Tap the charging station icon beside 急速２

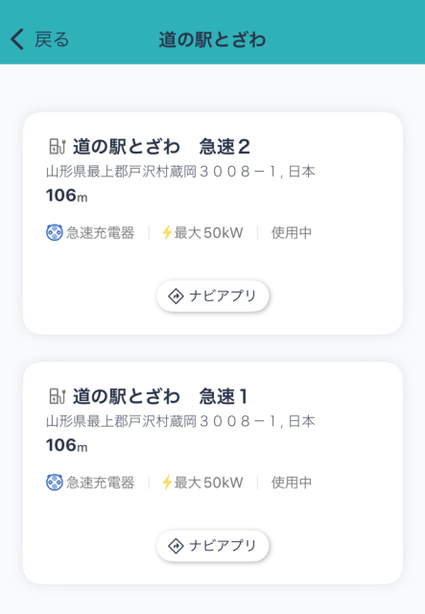click(x=58, y=146)
